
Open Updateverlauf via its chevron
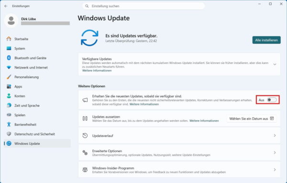click(275, 135)
